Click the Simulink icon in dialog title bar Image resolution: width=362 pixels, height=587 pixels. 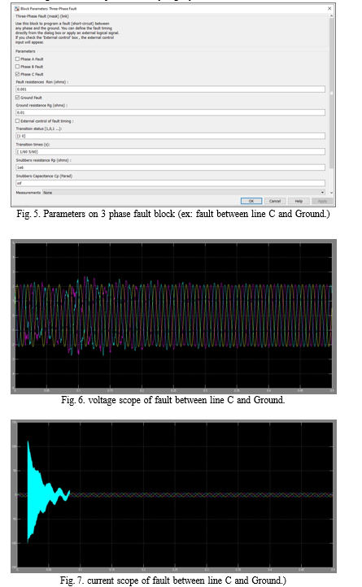[17, 8]
